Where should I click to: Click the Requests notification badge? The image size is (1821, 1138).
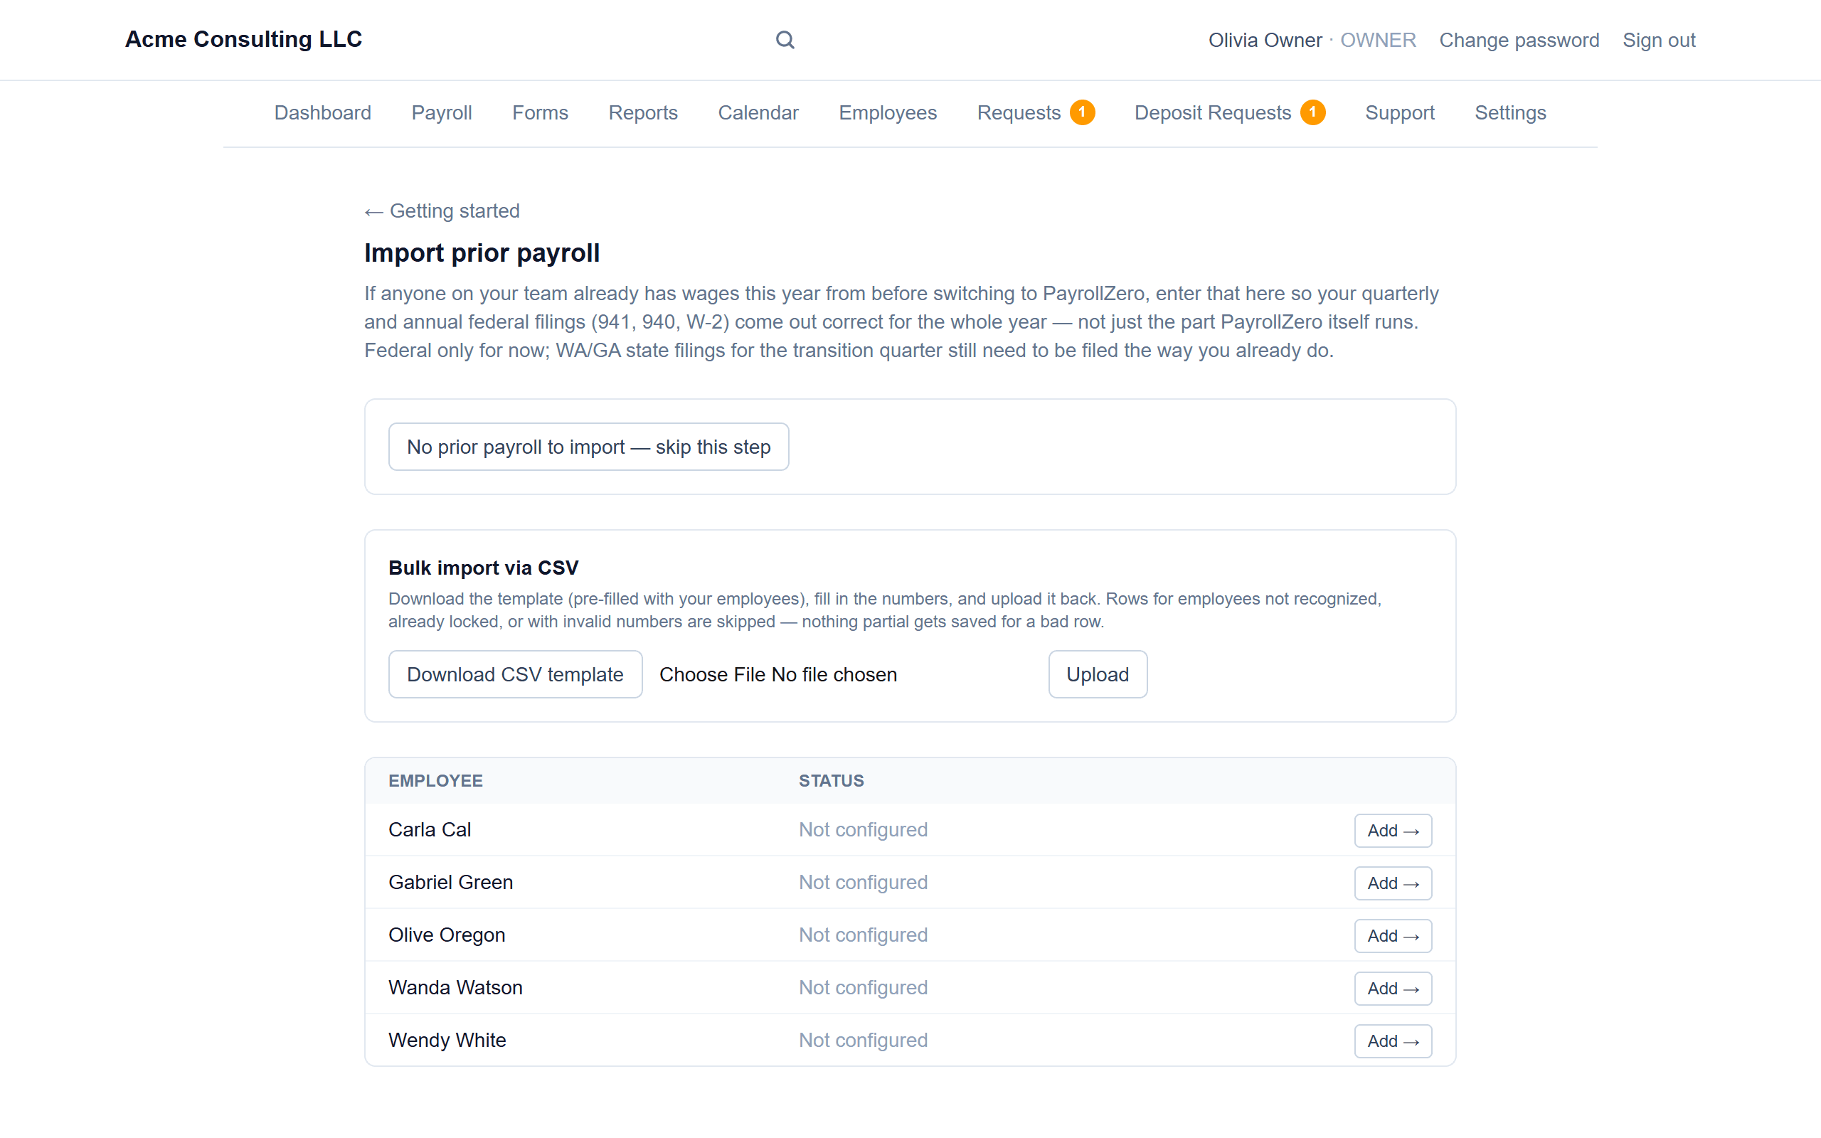tap(1082, 112)
